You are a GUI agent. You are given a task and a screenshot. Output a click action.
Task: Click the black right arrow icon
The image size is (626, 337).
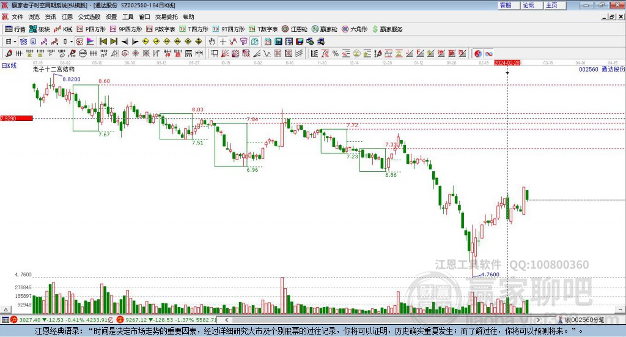tap(135, 42)
